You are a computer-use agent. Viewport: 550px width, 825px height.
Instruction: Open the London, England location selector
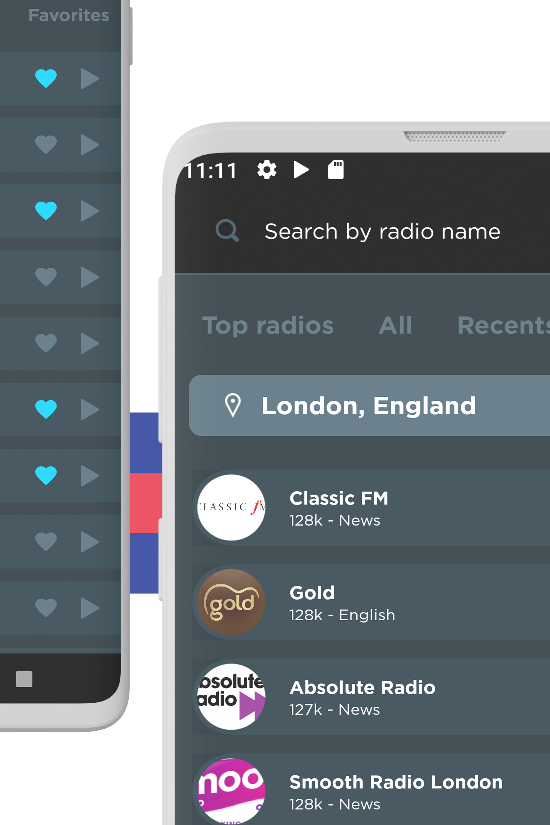pyautogui.click(x=369, y=405)
